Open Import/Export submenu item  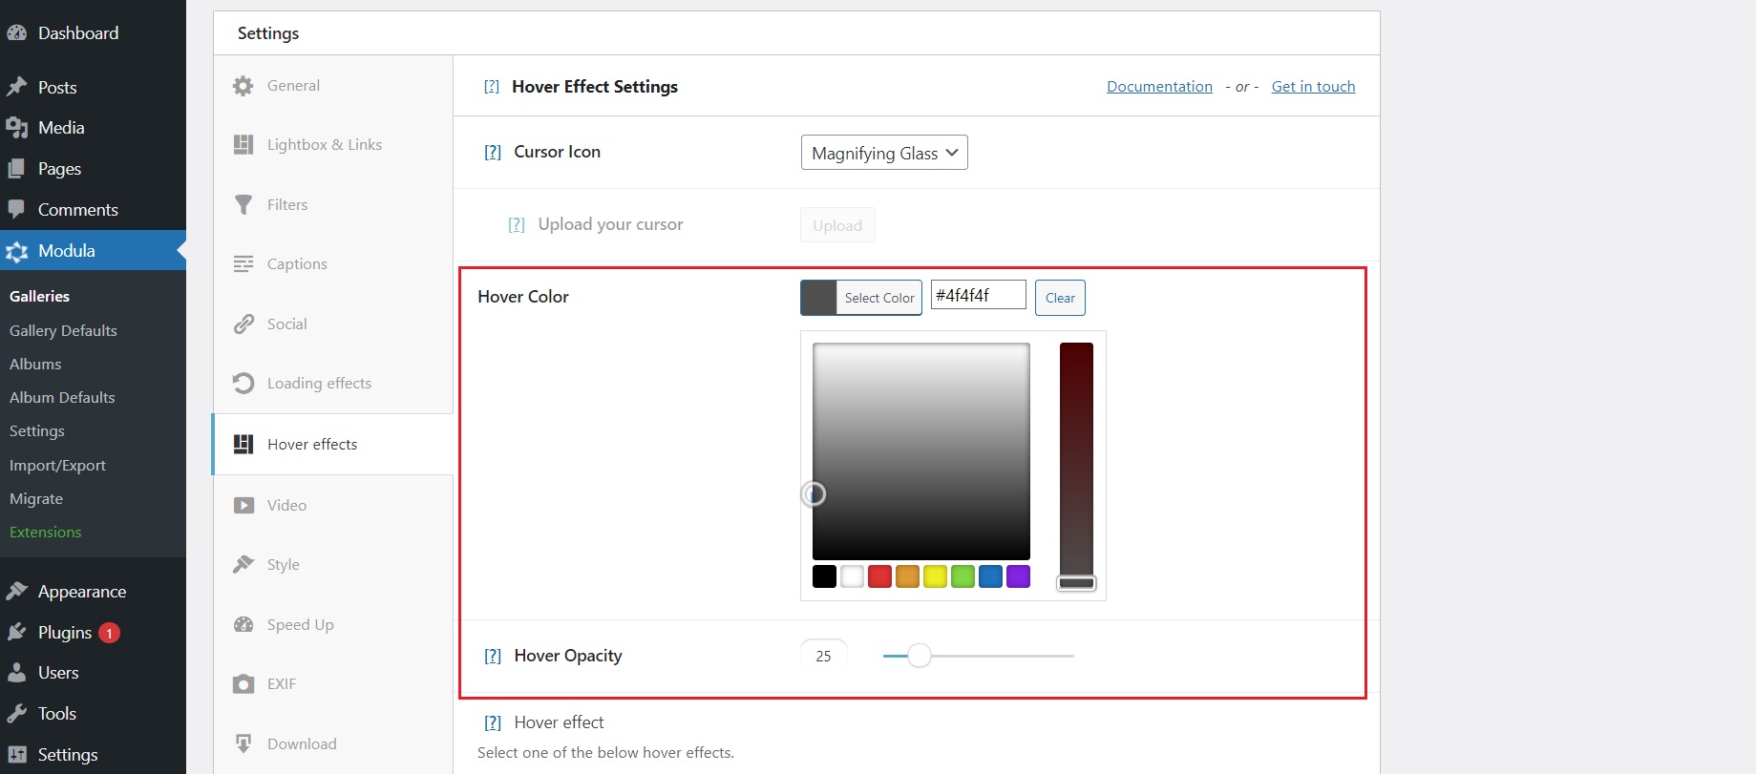(57, 465)
